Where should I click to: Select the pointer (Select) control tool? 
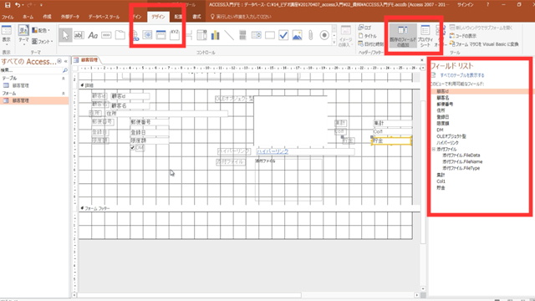tap(65, 35)
